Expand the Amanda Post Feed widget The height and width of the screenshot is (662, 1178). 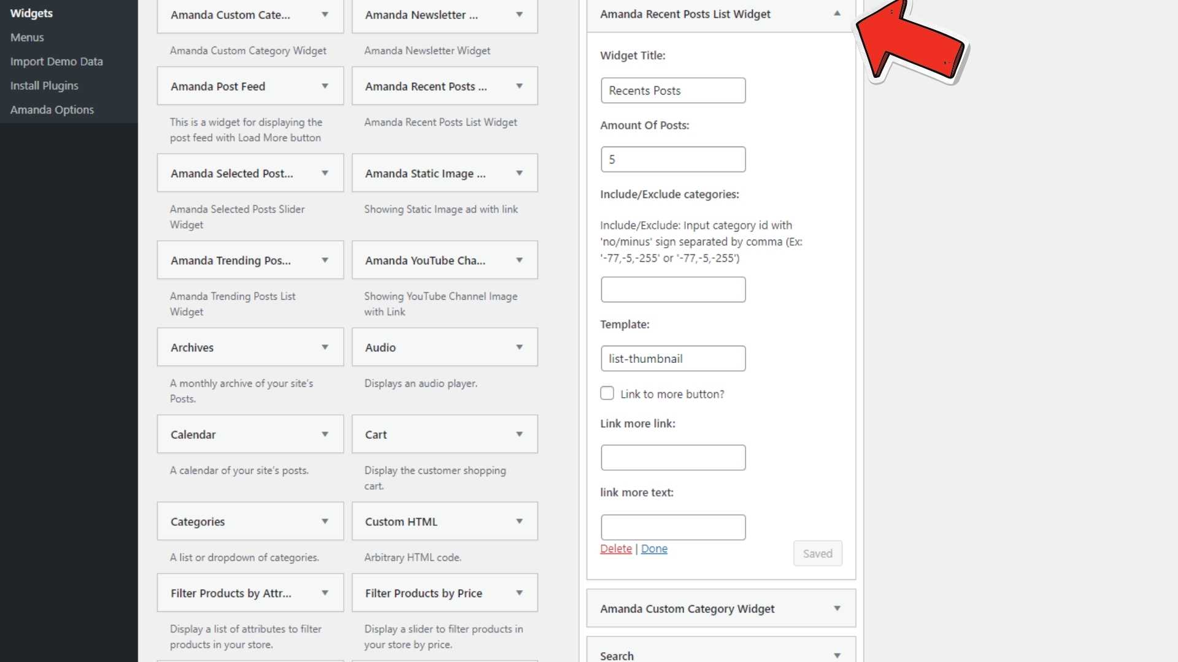325,86
